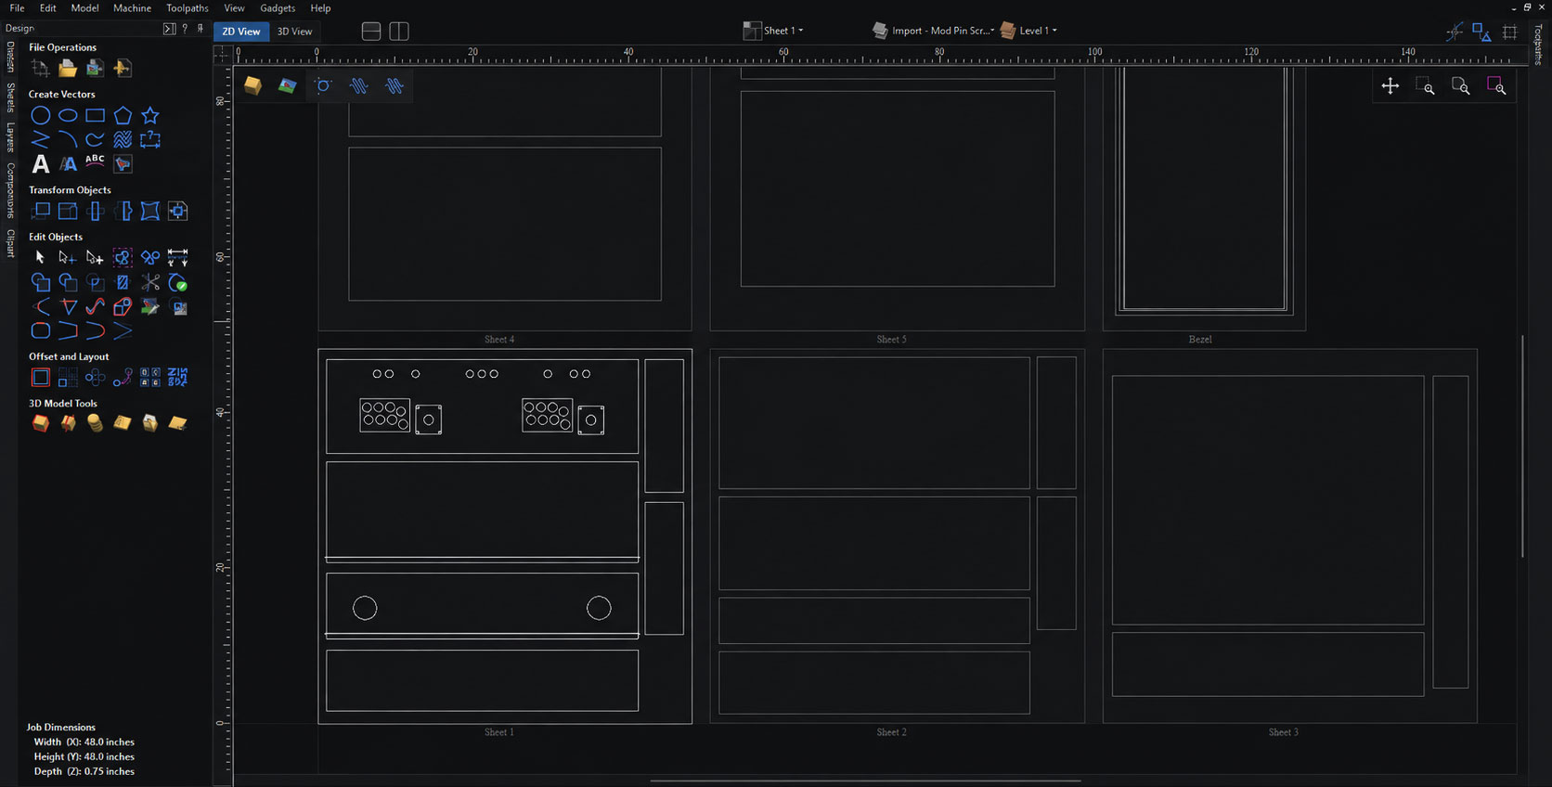This screenshot has width=1552, height=787.
Task: Toggle horizontal split view layout
Action: coord(371,32)
